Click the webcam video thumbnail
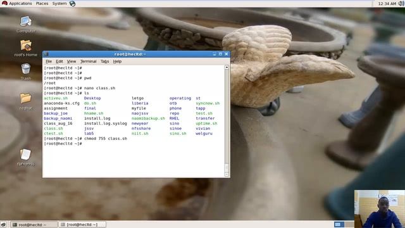The image size is (405, 228). pyautogui.click(x=380, y=209)
